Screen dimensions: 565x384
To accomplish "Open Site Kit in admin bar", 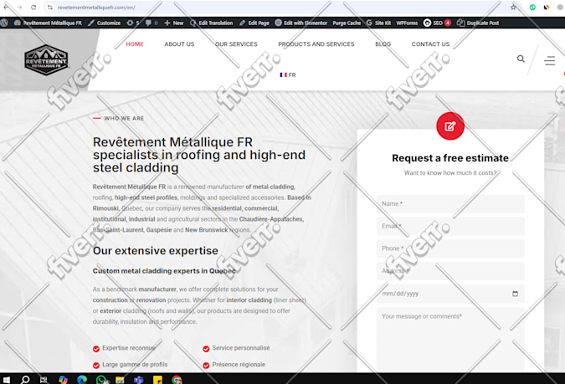I will click(x=378, y=23).
